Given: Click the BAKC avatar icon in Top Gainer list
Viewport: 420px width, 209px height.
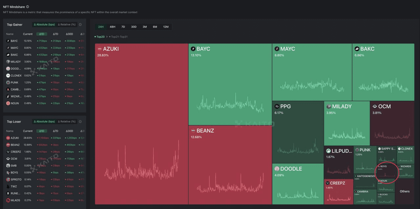Looking at the screenshot, I should pyautogui.click(x=8, y=55).
